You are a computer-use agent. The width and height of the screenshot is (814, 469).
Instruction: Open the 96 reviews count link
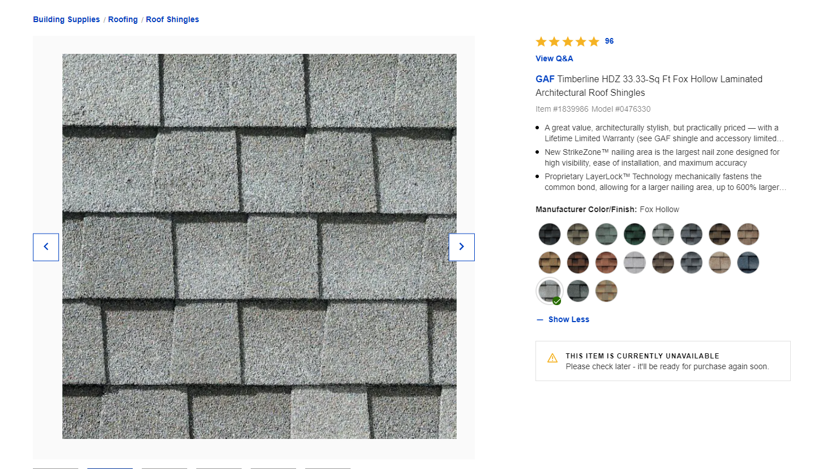click(x=609, y=41)
